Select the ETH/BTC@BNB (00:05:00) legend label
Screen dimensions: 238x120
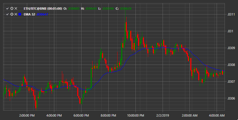(43, 9)
